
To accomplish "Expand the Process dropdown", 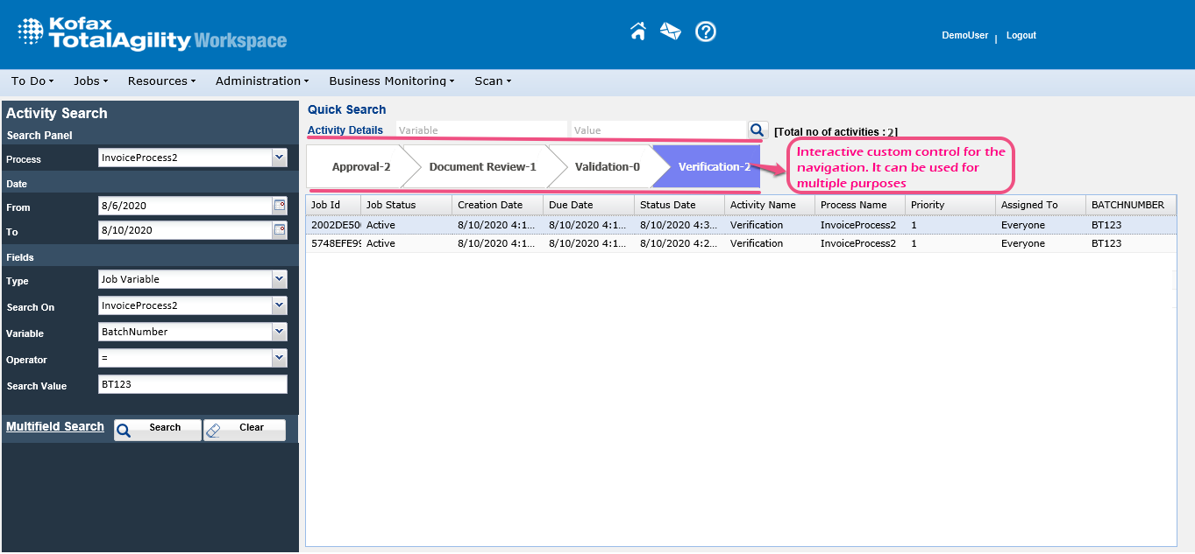I will 279,158.
